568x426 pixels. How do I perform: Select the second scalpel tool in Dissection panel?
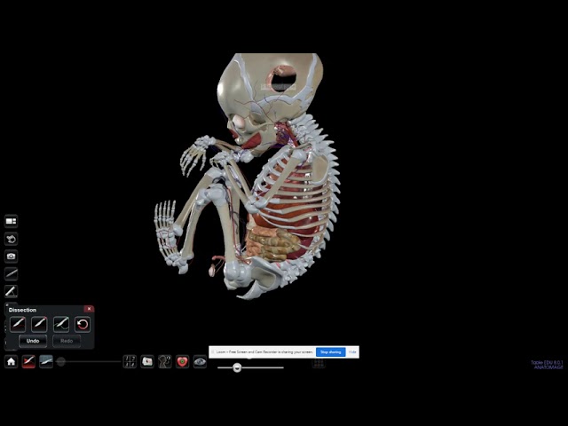tap(39, 324)
